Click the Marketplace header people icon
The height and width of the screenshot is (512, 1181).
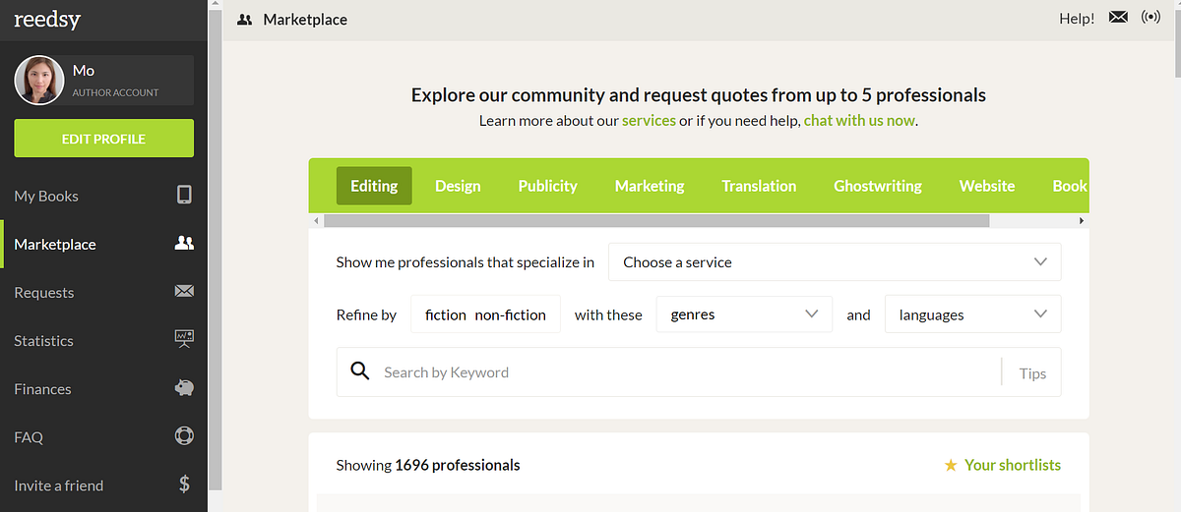[x=245, y=19]
